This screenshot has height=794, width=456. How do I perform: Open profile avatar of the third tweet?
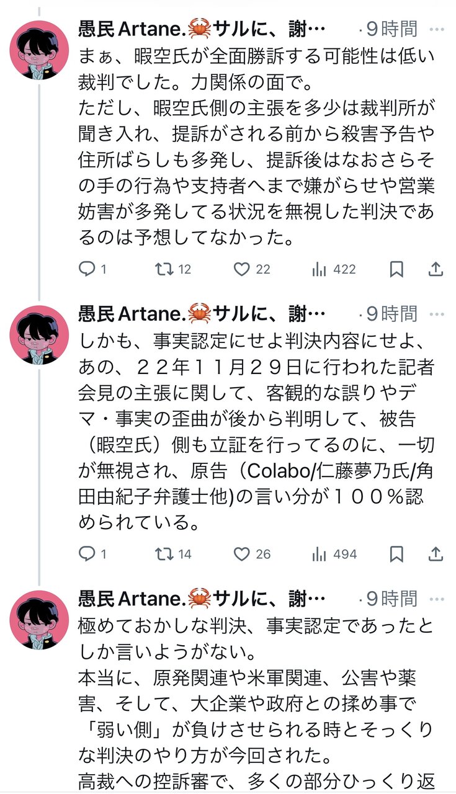pos(38,620)
